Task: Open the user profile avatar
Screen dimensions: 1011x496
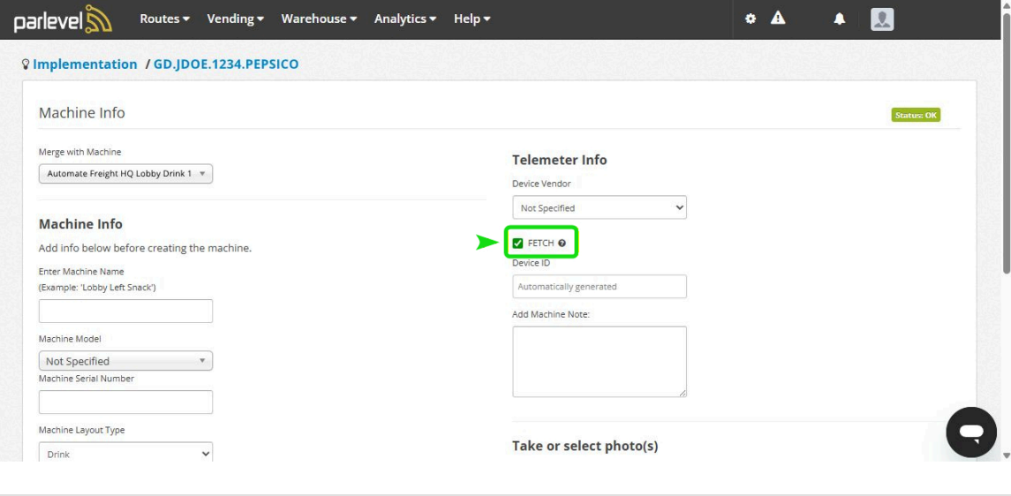Action: pyautogui.click(x=881, y=19)
